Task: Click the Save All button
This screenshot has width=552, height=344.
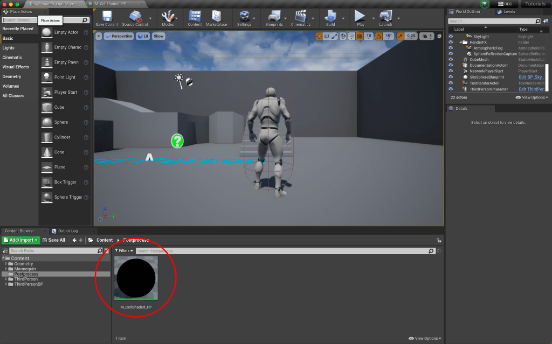Action: 54,240
